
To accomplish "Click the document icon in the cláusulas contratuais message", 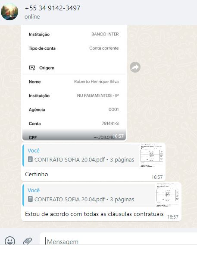I will pyautogui.click(x=30, y=199).
